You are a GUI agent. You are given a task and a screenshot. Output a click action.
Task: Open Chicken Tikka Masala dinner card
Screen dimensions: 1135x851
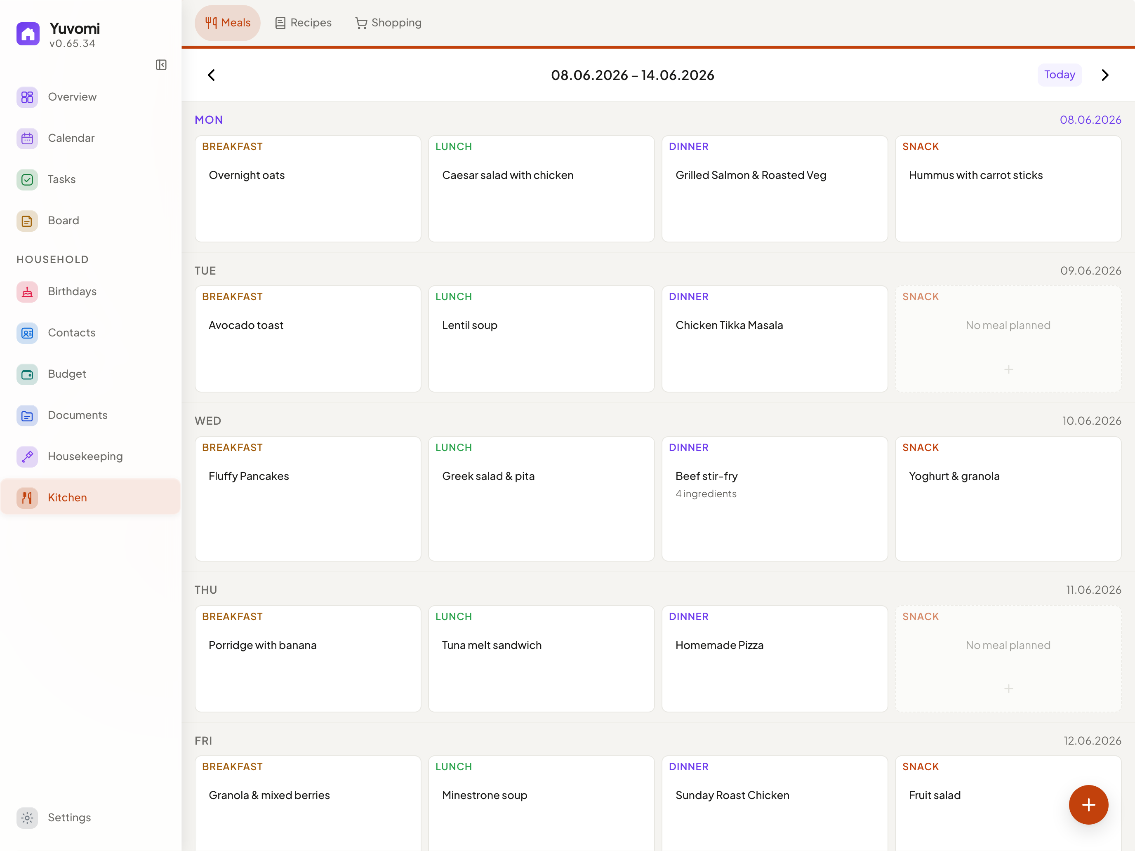[x=775, y=339]
